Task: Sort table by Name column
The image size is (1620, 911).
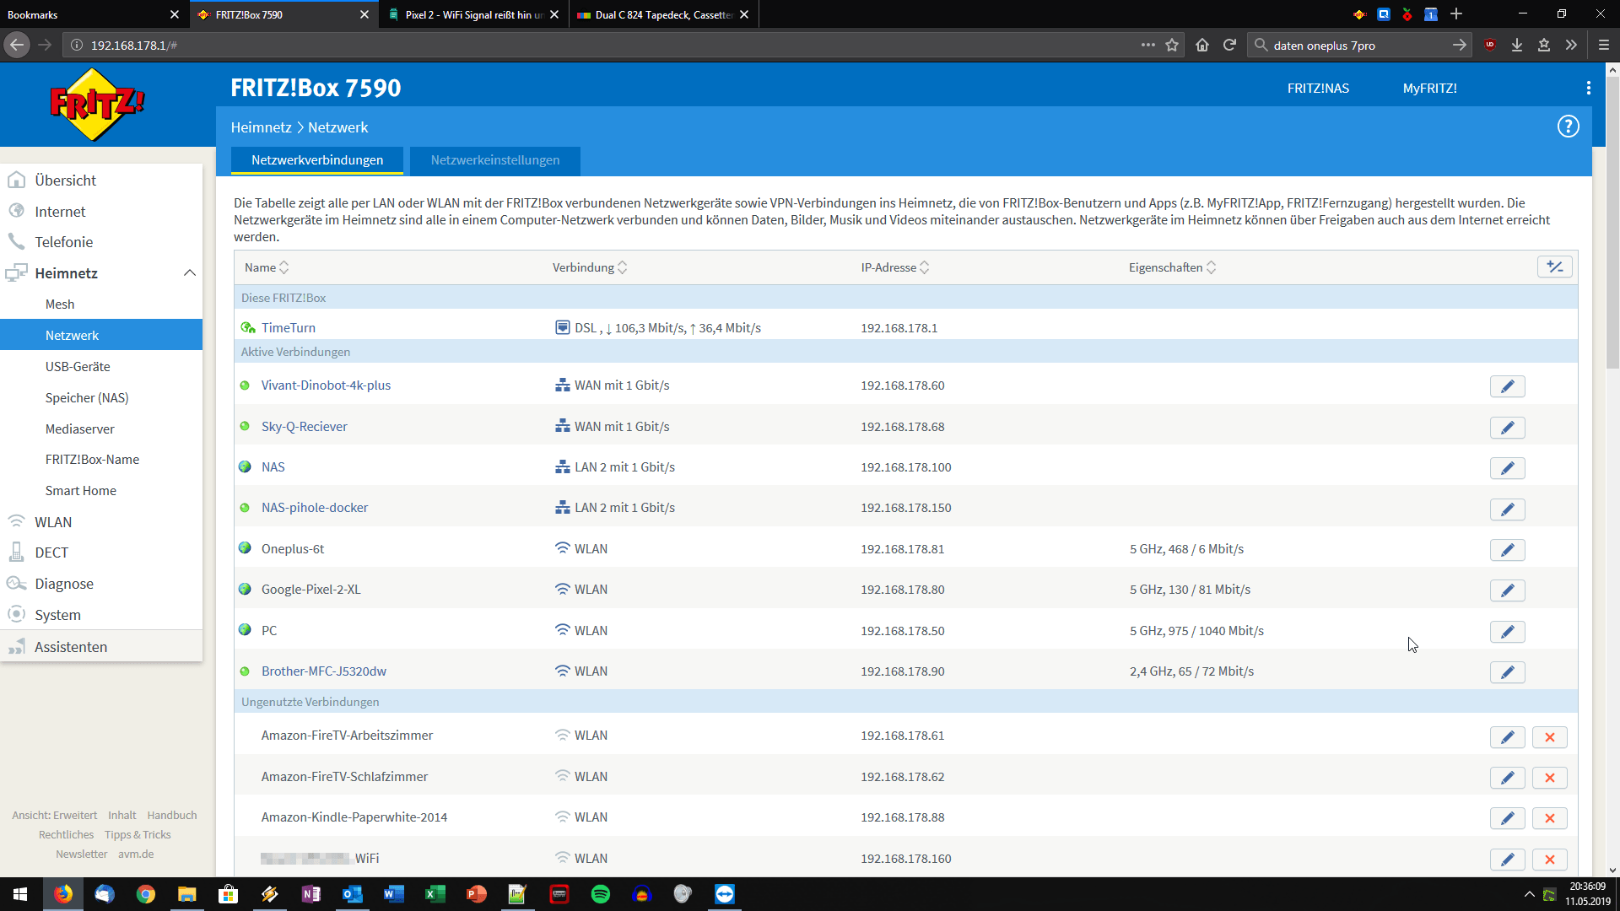Action: [x=267, y=267]
